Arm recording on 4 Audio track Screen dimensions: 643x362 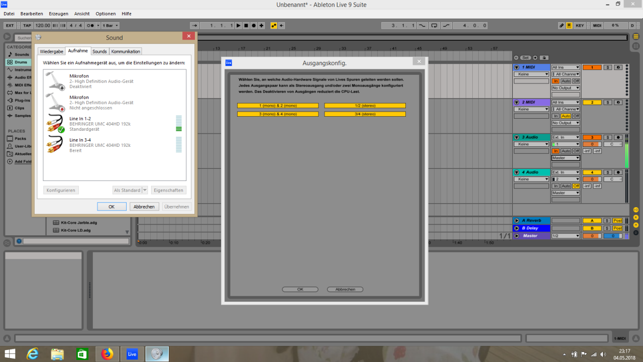tap(618, 172)
